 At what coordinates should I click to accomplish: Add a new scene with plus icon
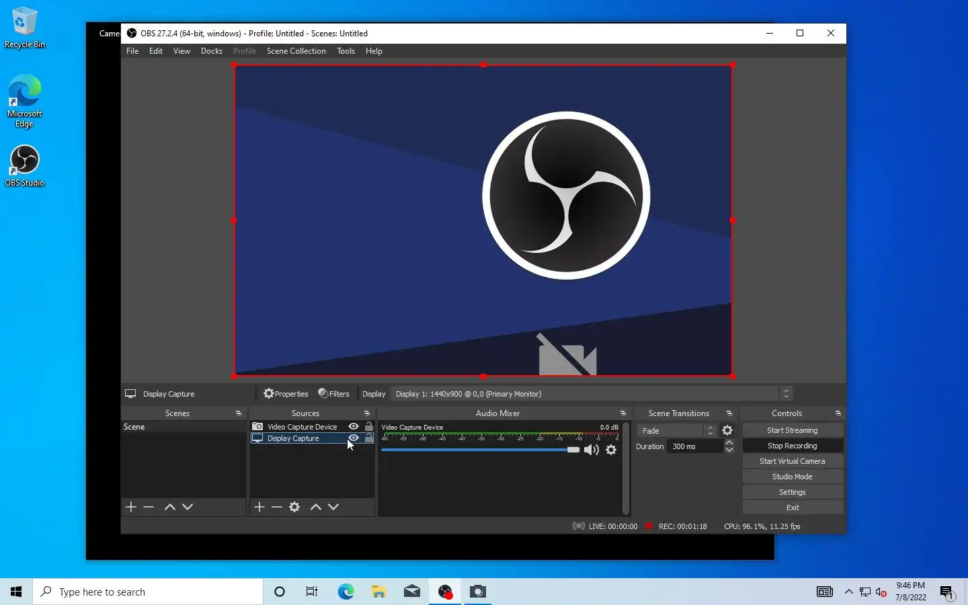[x=131, y=507]
